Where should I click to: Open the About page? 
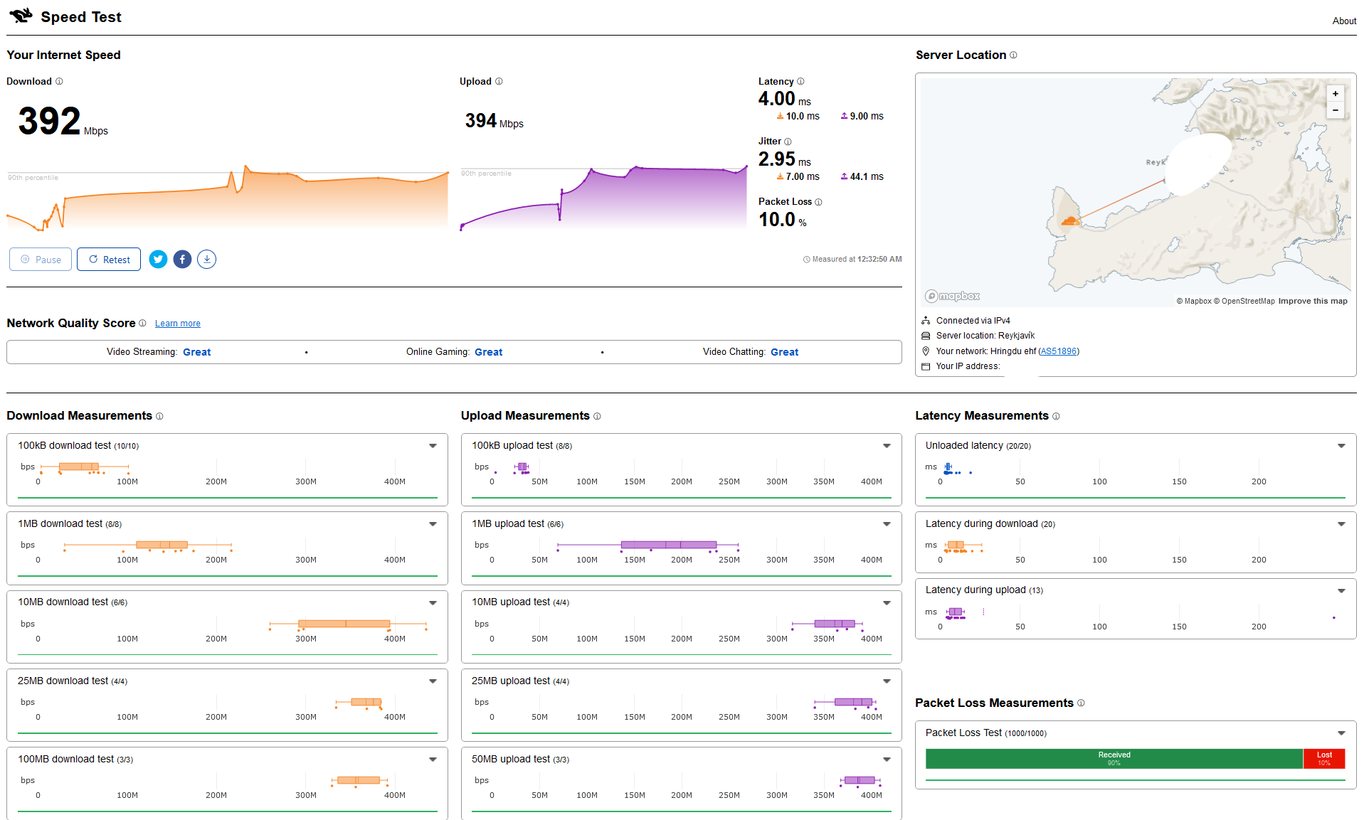pyautogui.click(x=1343, y=21)
